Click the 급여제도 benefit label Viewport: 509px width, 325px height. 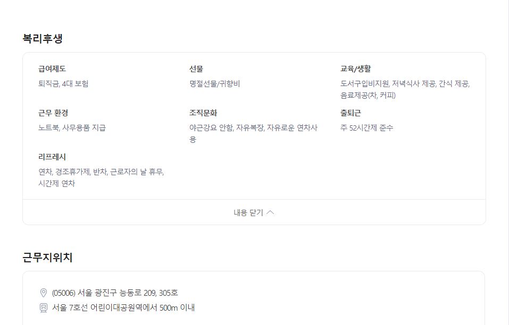point(52,69)
